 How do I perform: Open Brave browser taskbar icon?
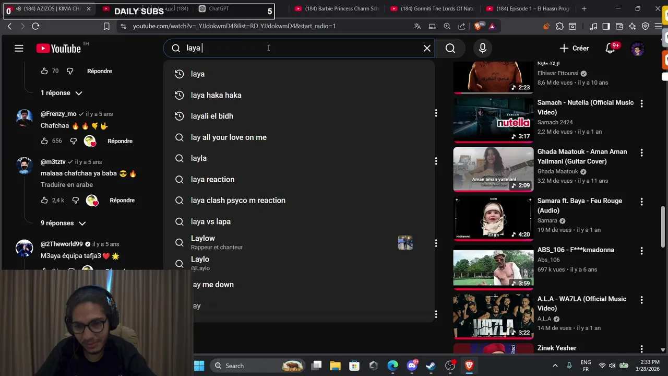(x=469, y=366)
